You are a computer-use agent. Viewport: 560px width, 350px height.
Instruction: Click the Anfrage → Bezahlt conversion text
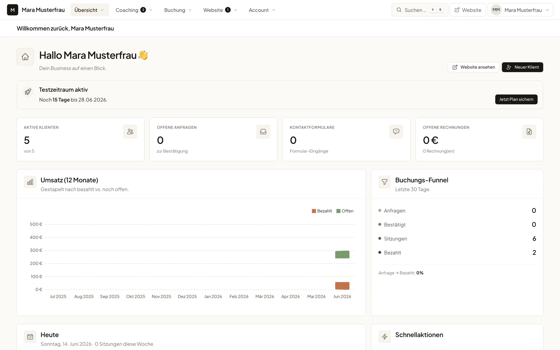coord(401,273)
